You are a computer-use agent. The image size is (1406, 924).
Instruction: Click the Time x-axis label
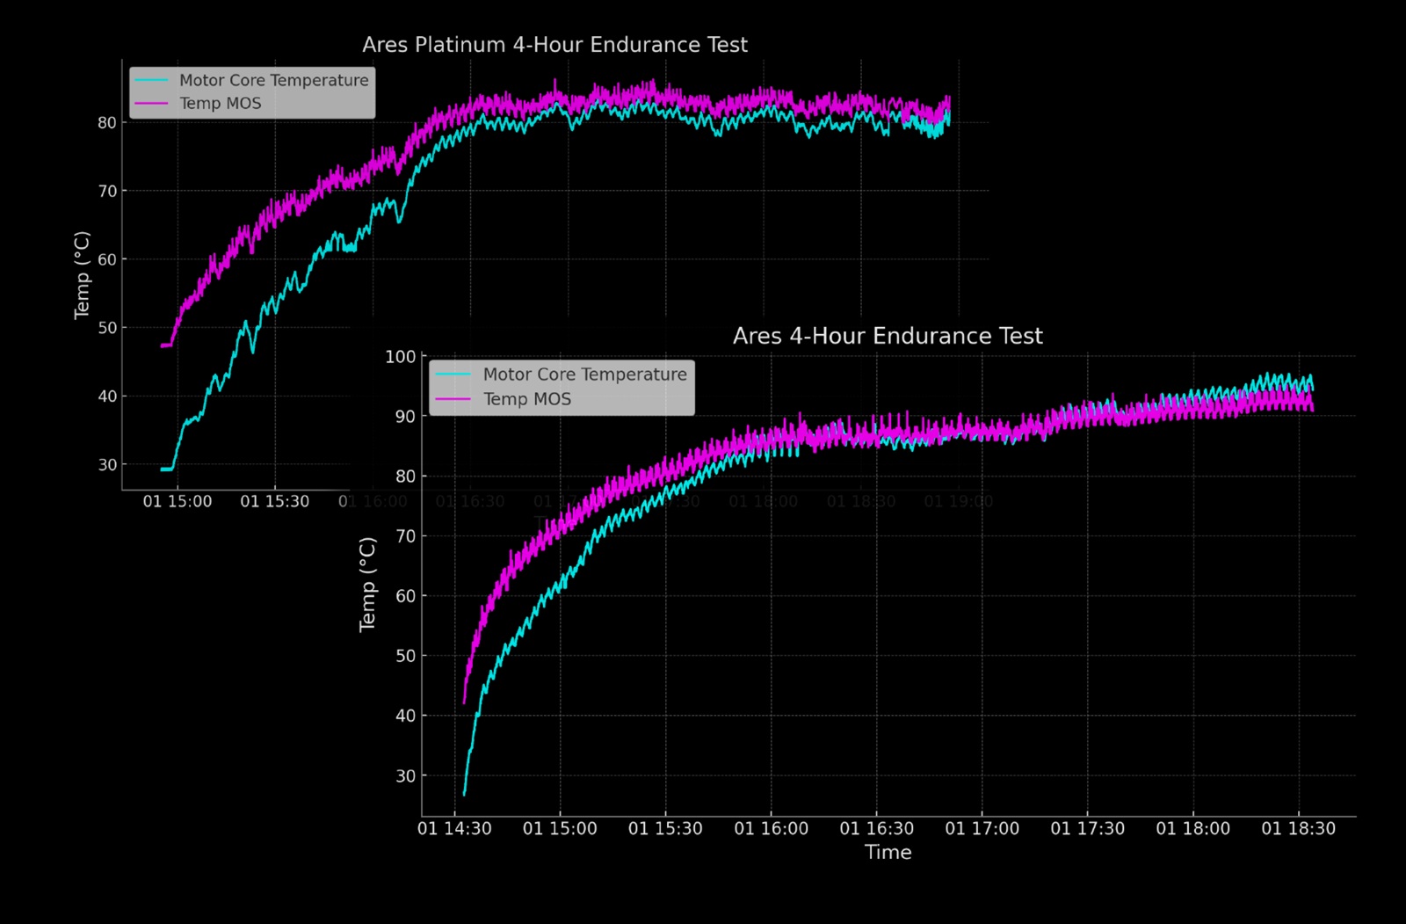(888, 852)
